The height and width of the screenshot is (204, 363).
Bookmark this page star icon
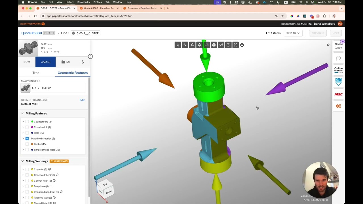click(282, 16)
